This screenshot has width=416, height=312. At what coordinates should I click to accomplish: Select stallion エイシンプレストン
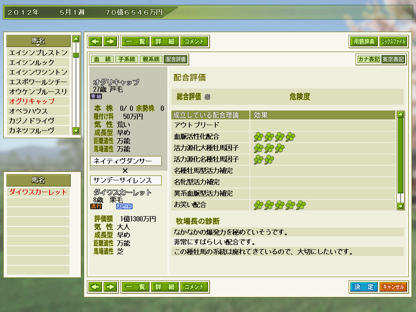(38, 52)
